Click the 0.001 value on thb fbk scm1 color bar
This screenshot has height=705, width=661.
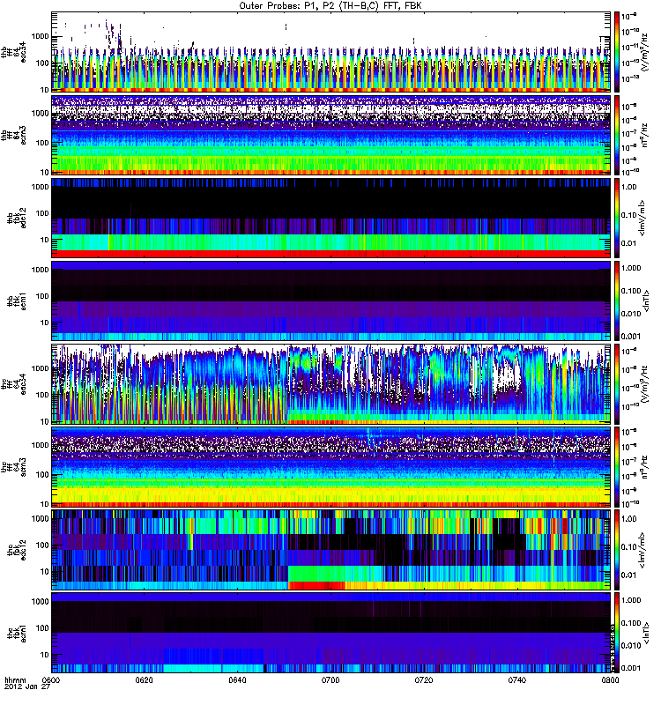click(x=631, y=337)
